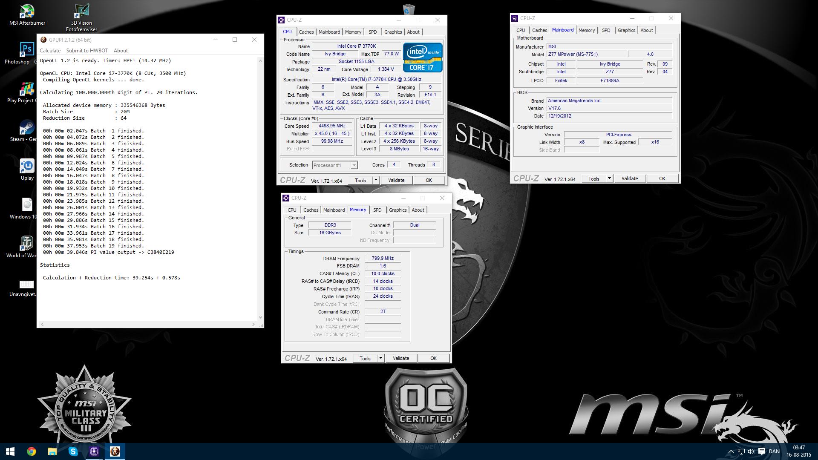This screenshot has width=818, height=460.
Task: Open About tab in CPU window
Action: coord(413,32)
